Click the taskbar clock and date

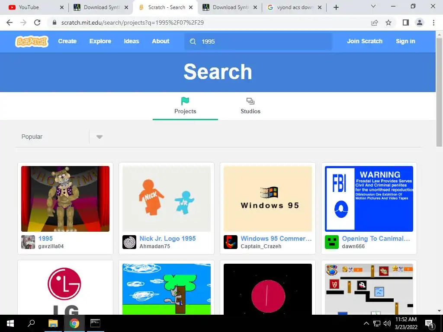click(x=406, y=323)
